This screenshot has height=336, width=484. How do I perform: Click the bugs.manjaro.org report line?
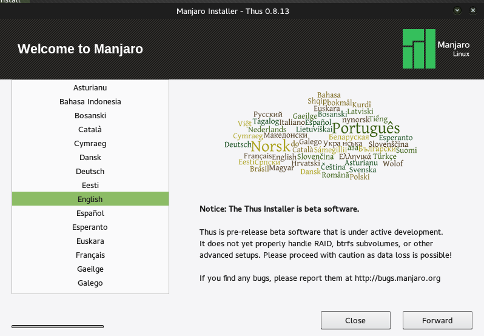pyautogui.click(x=320, y=278)
